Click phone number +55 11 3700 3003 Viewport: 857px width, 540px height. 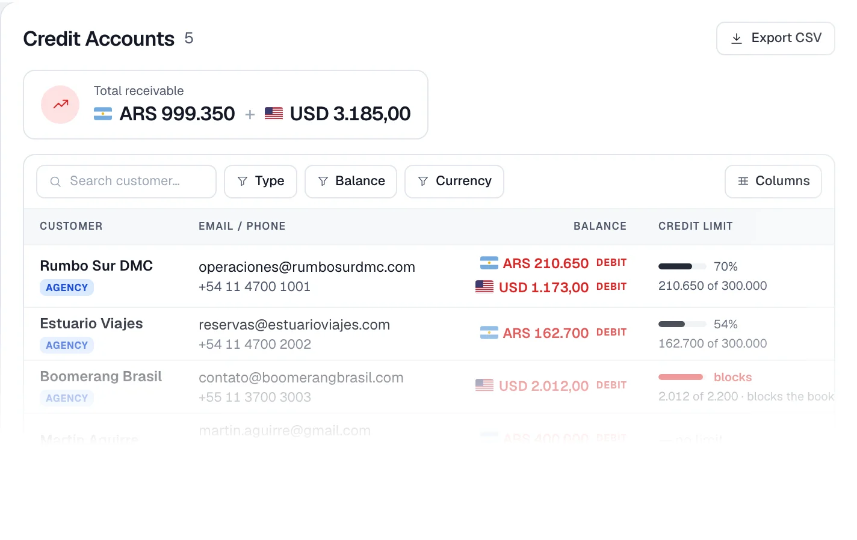pyautogui.click(x=255, y=397)
